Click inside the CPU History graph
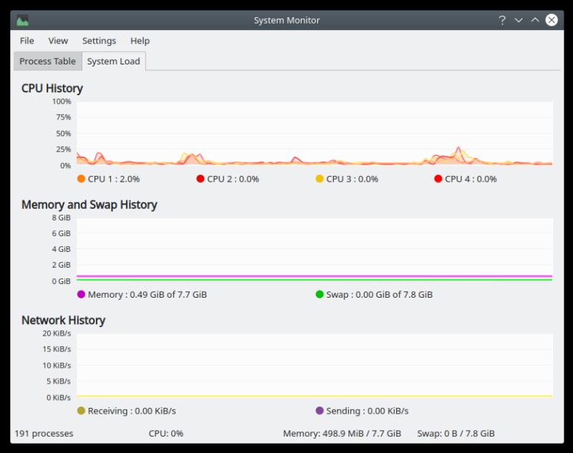This screenshot has height=453, width=573. pos(314,133)
